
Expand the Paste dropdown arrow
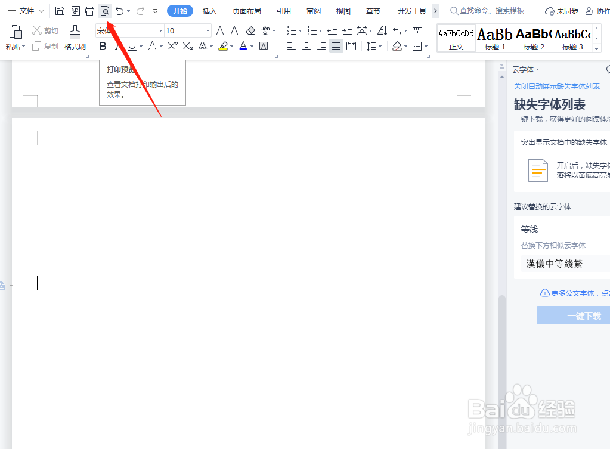[x=24, y=47]
